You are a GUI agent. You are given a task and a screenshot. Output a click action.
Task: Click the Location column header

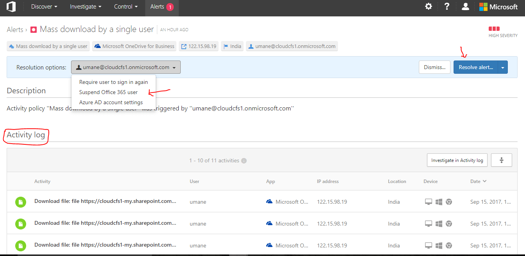[x=397, y=181]
